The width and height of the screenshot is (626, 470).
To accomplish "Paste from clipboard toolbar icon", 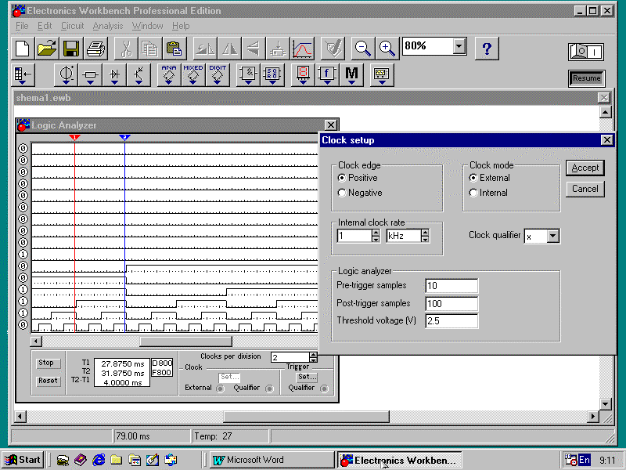I will tap(174, 49).
